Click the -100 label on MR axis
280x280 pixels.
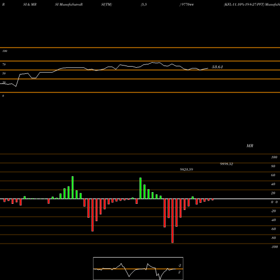pyautogui.click(x=274, y=247)
